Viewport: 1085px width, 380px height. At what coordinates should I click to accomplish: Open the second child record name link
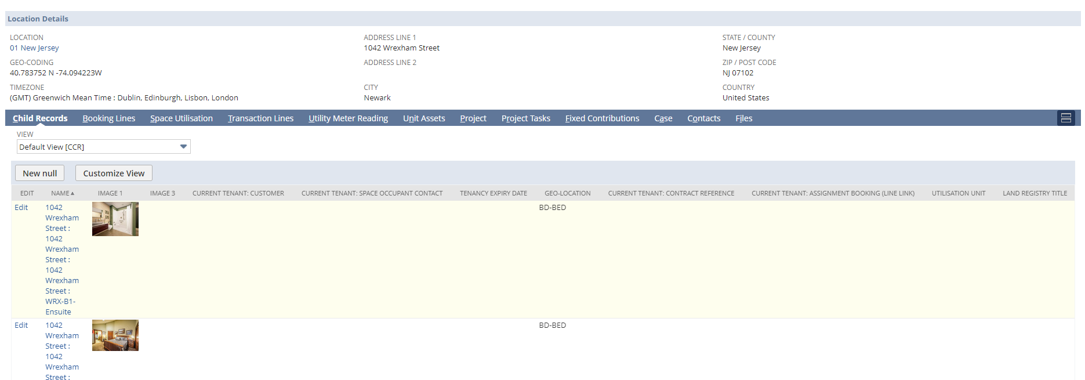click(62, 351)
